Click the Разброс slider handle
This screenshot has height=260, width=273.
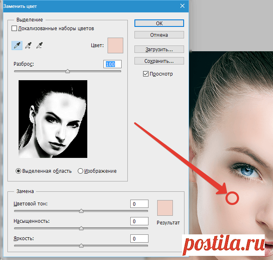[x=68, y=71]
